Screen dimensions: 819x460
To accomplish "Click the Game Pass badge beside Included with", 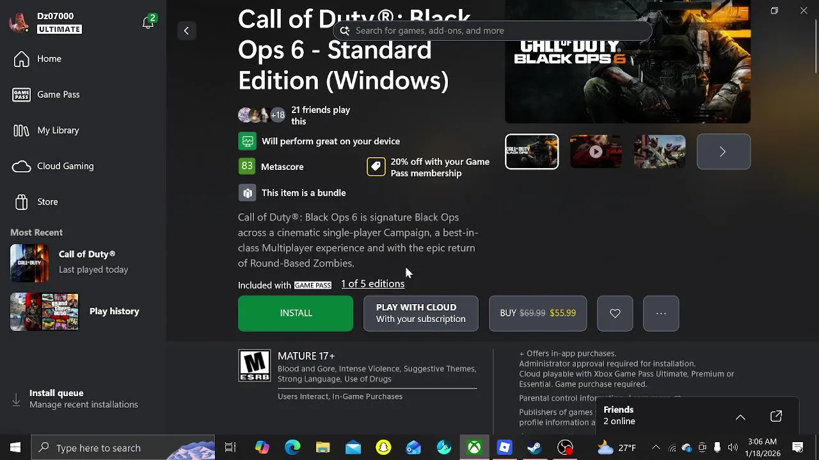I will pyautogui.click(x=313, y=285).
